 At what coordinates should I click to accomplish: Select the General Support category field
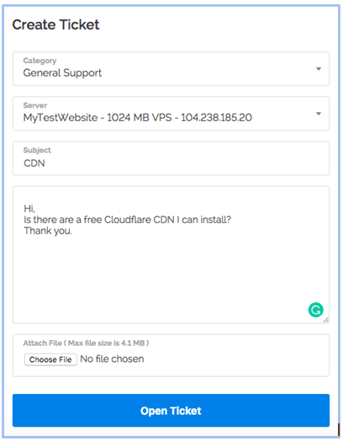(x=171, y=69)
